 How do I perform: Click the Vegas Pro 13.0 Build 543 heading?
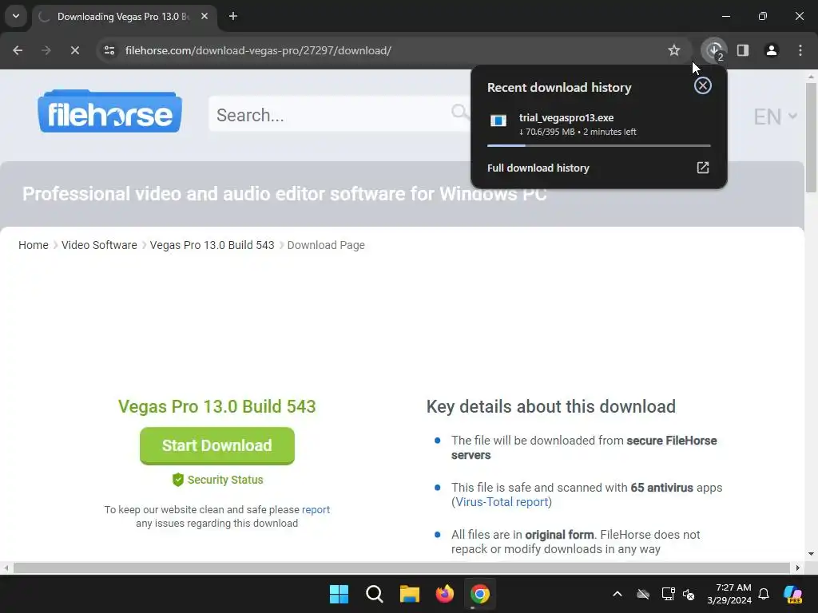pos(217,406)
